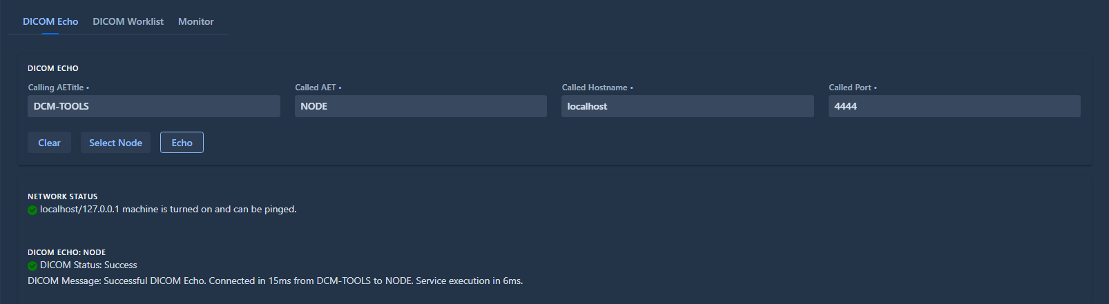Click the NETWORK STATUS section heading

(63, 196)
